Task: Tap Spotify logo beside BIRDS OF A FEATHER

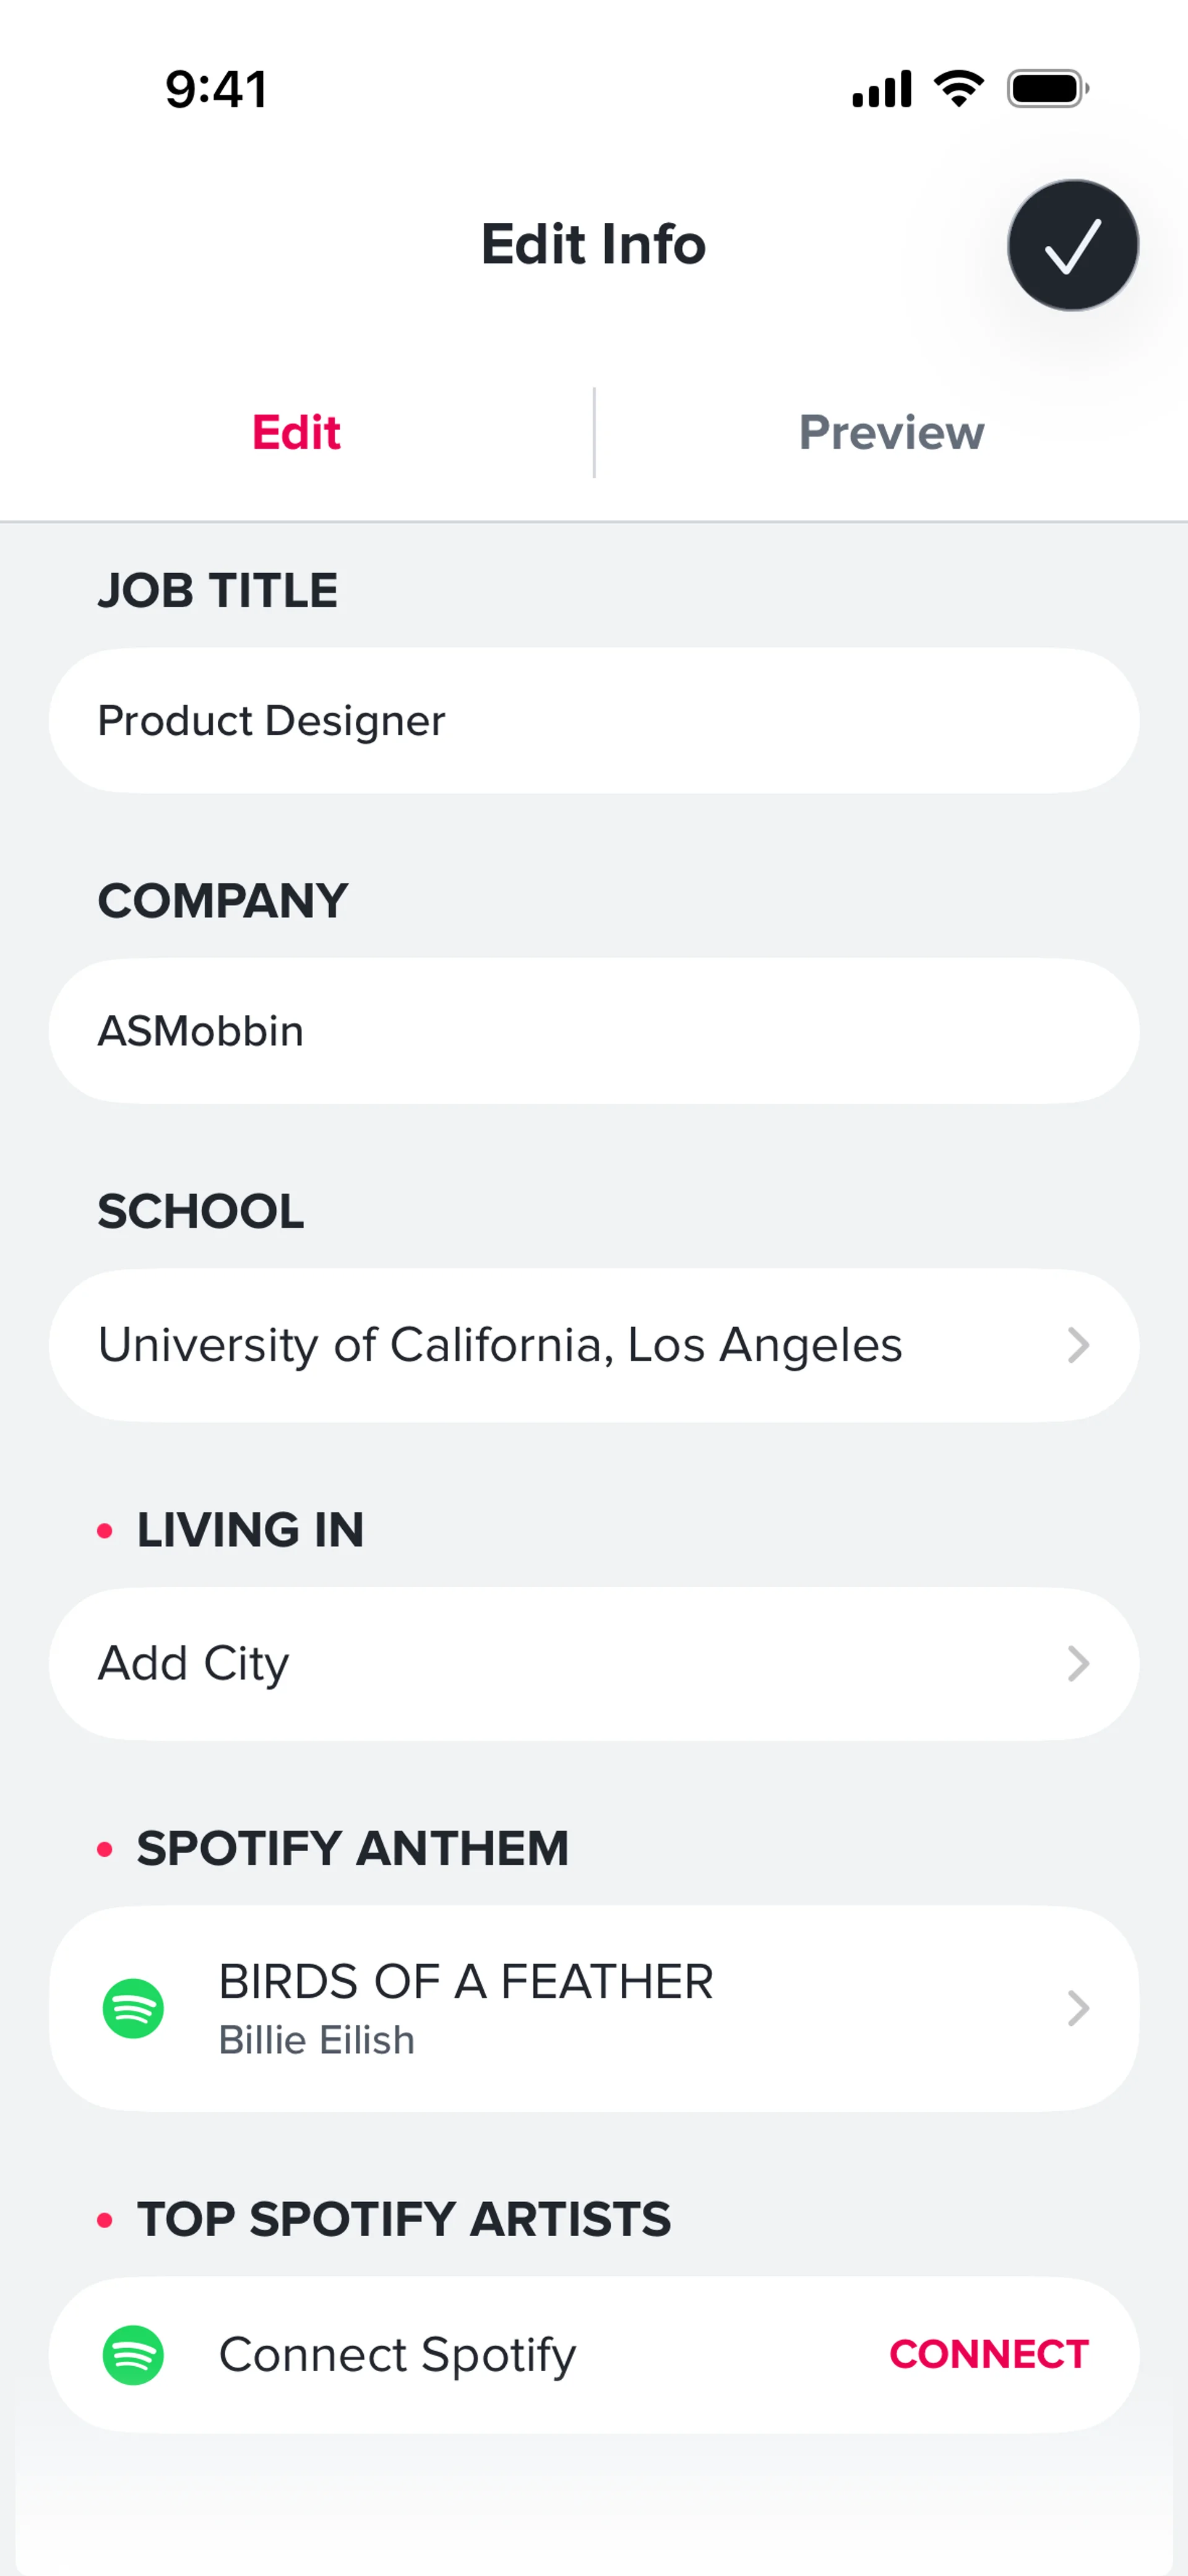Action: (133, 2008)
